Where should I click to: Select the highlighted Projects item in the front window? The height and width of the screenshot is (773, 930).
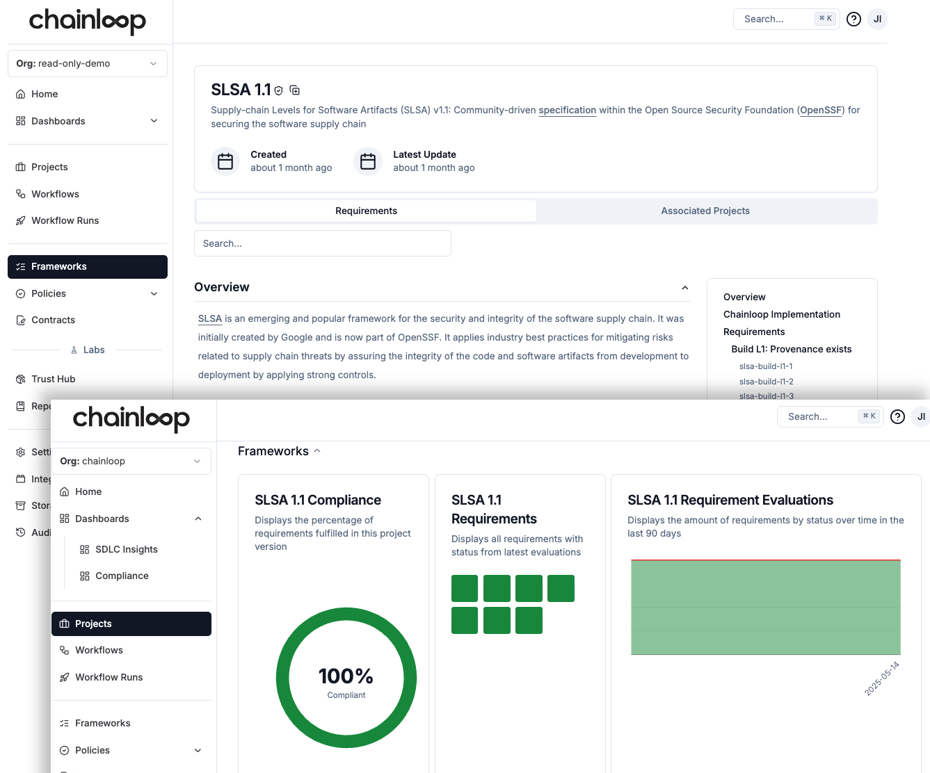tap(131, 624)
